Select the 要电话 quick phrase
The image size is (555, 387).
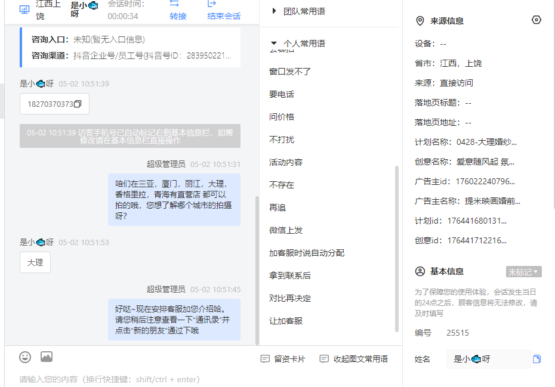click(282, 94)
